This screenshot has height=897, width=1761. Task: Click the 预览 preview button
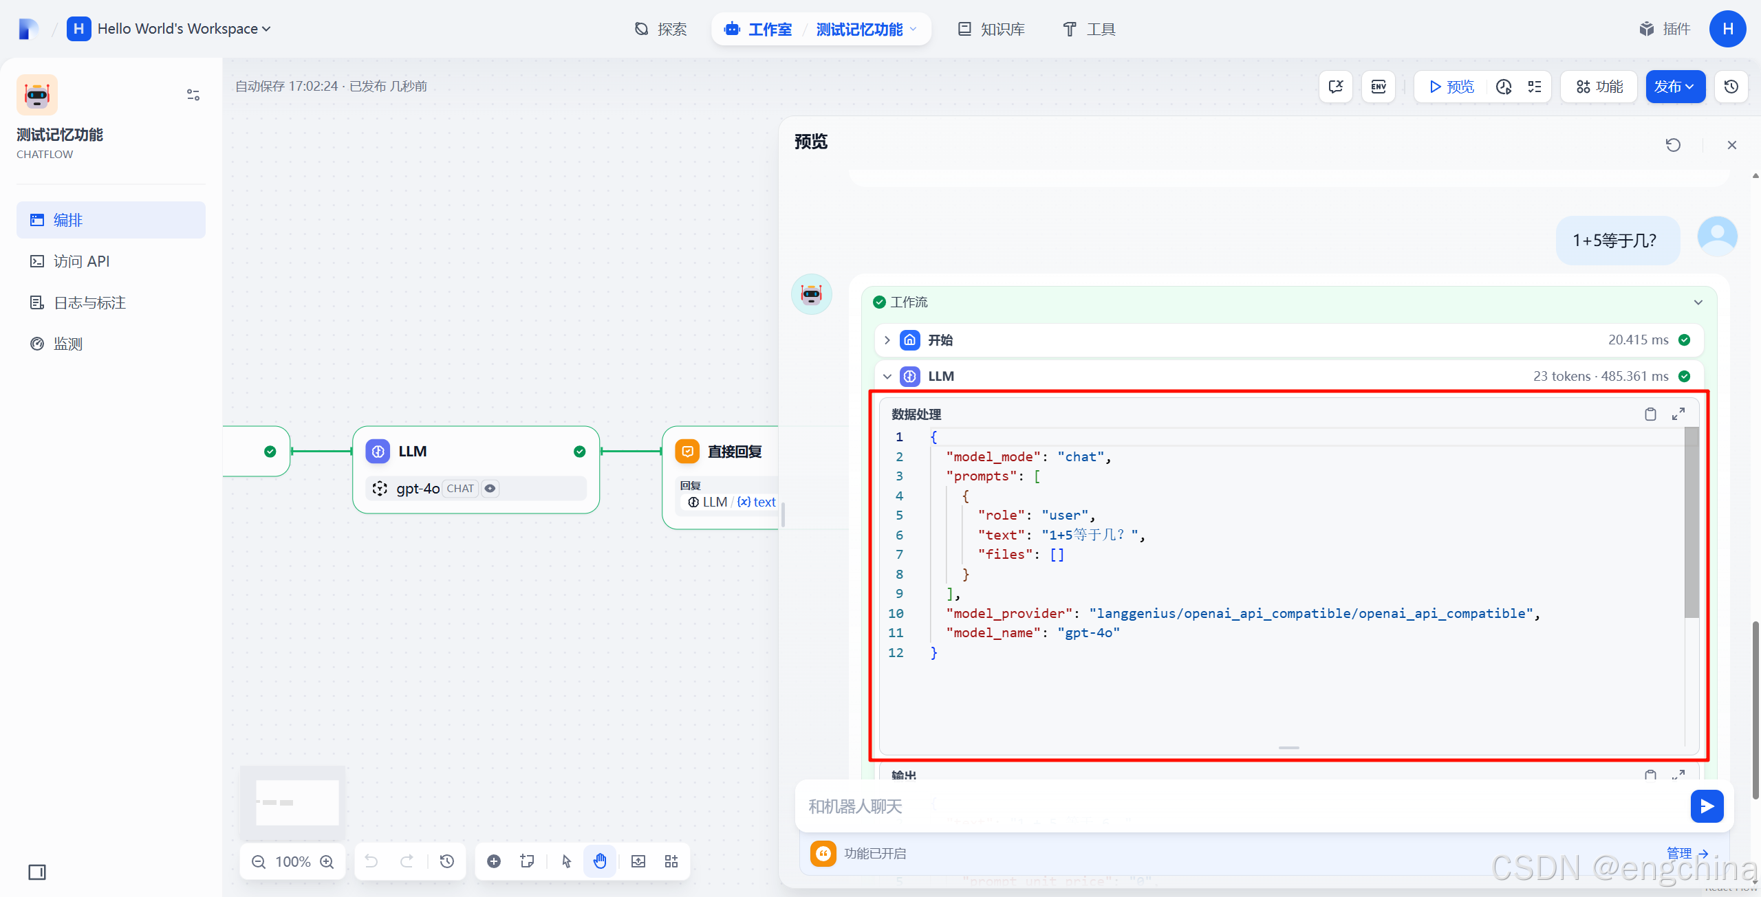click(x=1451, y=87)
